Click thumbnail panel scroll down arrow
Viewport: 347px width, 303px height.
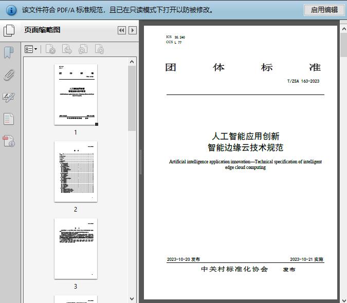(x=132, y=299)
